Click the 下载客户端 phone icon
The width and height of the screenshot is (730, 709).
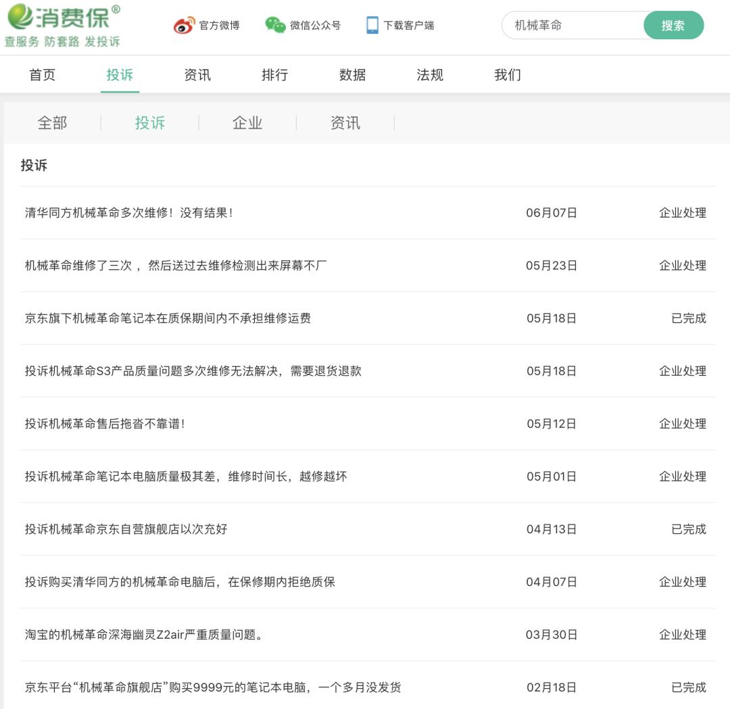[x=372, y=25]
